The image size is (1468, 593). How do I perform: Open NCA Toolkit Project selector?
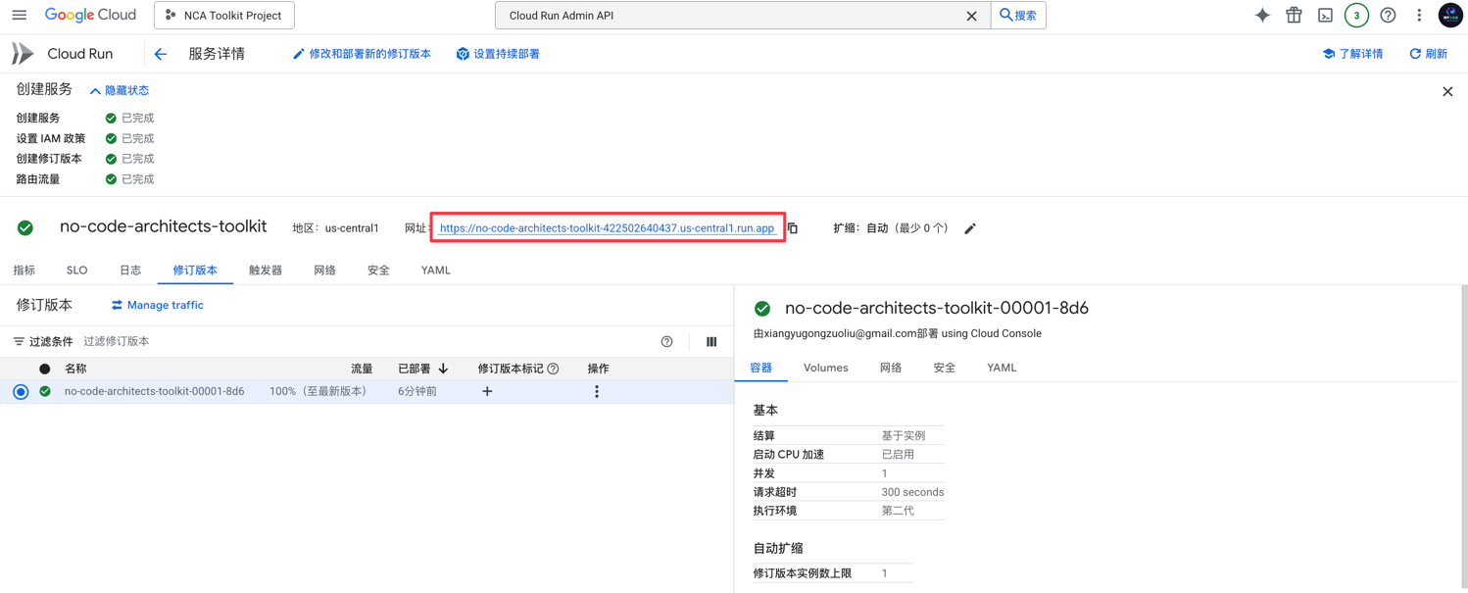point(224,15)
